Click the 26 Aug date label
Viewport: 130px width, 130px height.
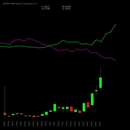pos(8,124)
